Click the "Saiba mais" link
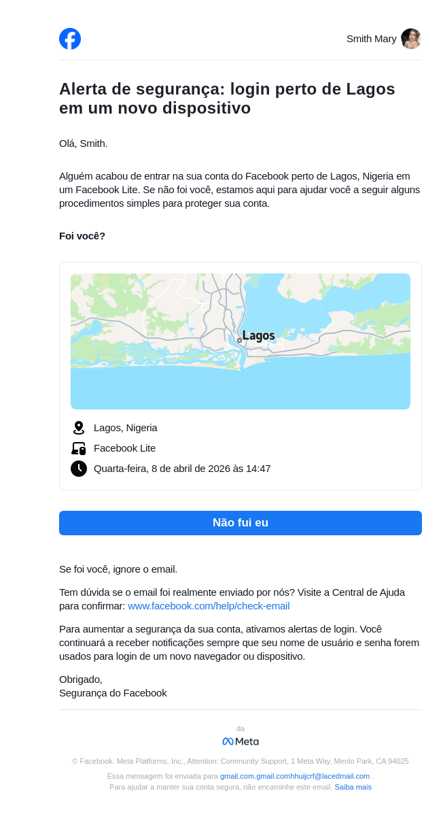 (353, 787)
